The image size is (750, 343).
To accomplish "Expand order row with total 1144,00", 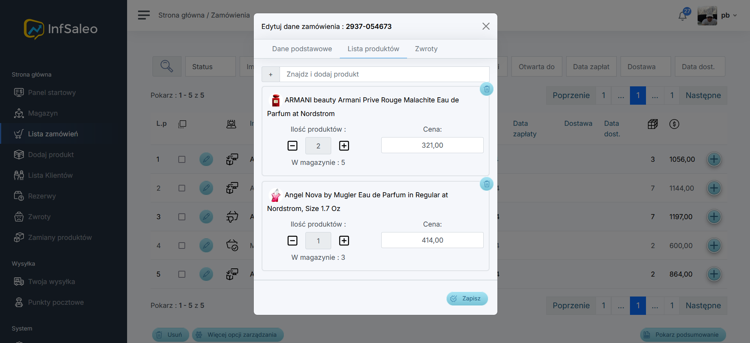I will click(714, 188).
